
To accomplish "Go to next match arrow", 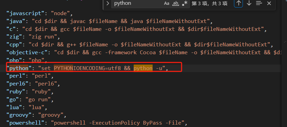I will pos(249,3).
